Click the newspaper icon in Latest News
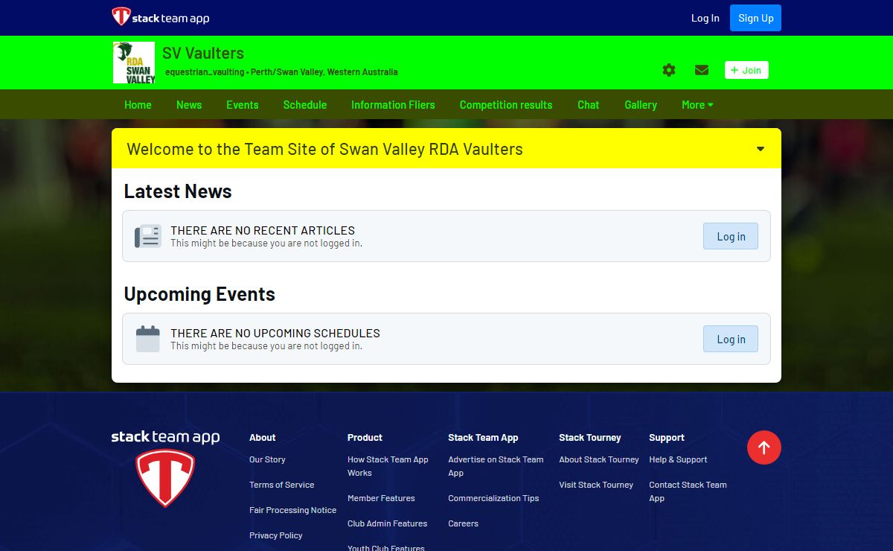893x551 pixels. click(148, 236)
